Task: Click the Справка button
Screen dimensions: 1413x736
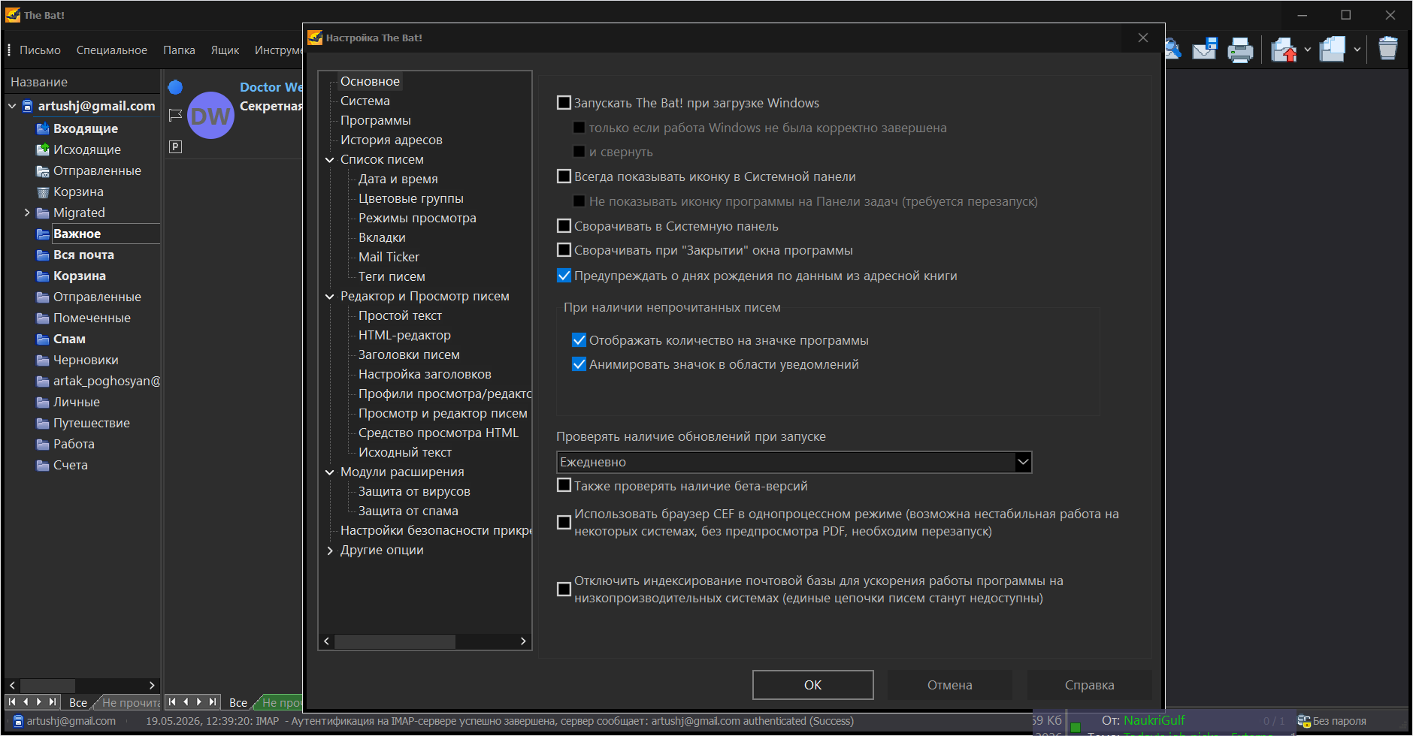Action: [x=1089, y=685]
